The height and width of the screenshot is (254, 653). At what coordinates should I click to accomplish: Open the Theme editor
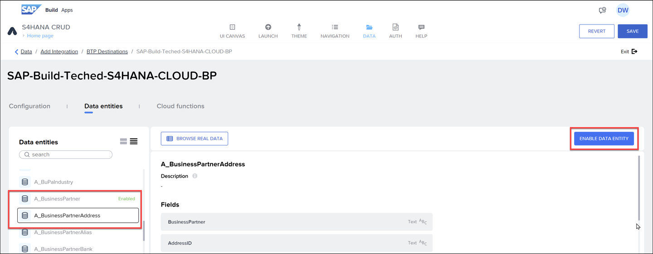[299, 31]
